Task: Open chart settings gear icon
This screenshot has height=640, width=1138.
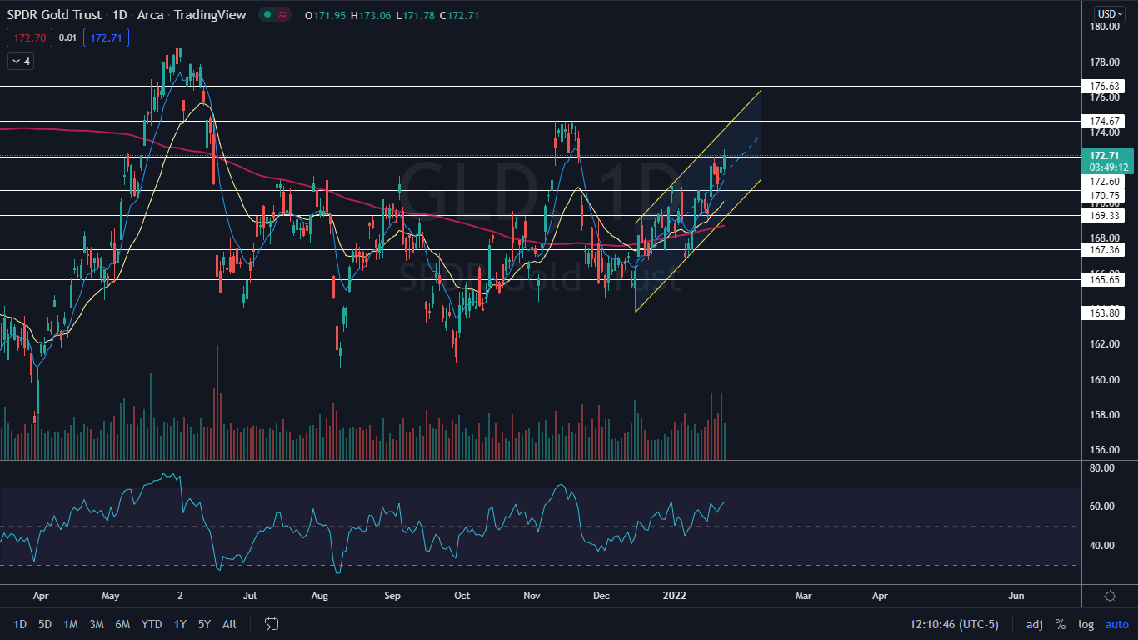Action: click(1110, 596)
